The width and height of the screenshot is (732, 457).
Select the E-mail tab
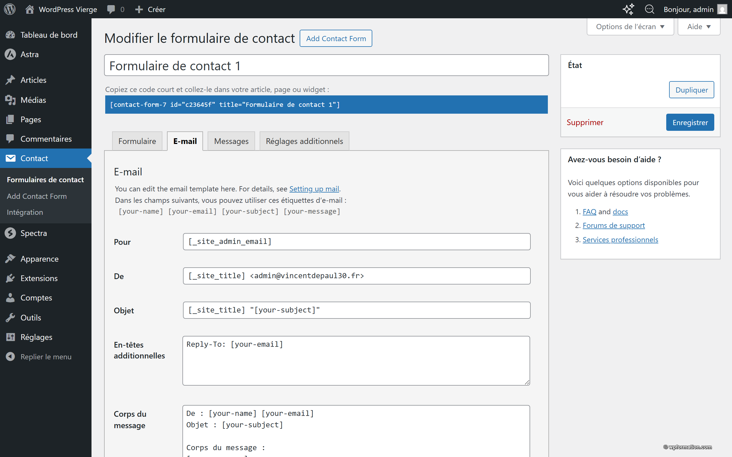pyautogui.click(x=185, y=141)
